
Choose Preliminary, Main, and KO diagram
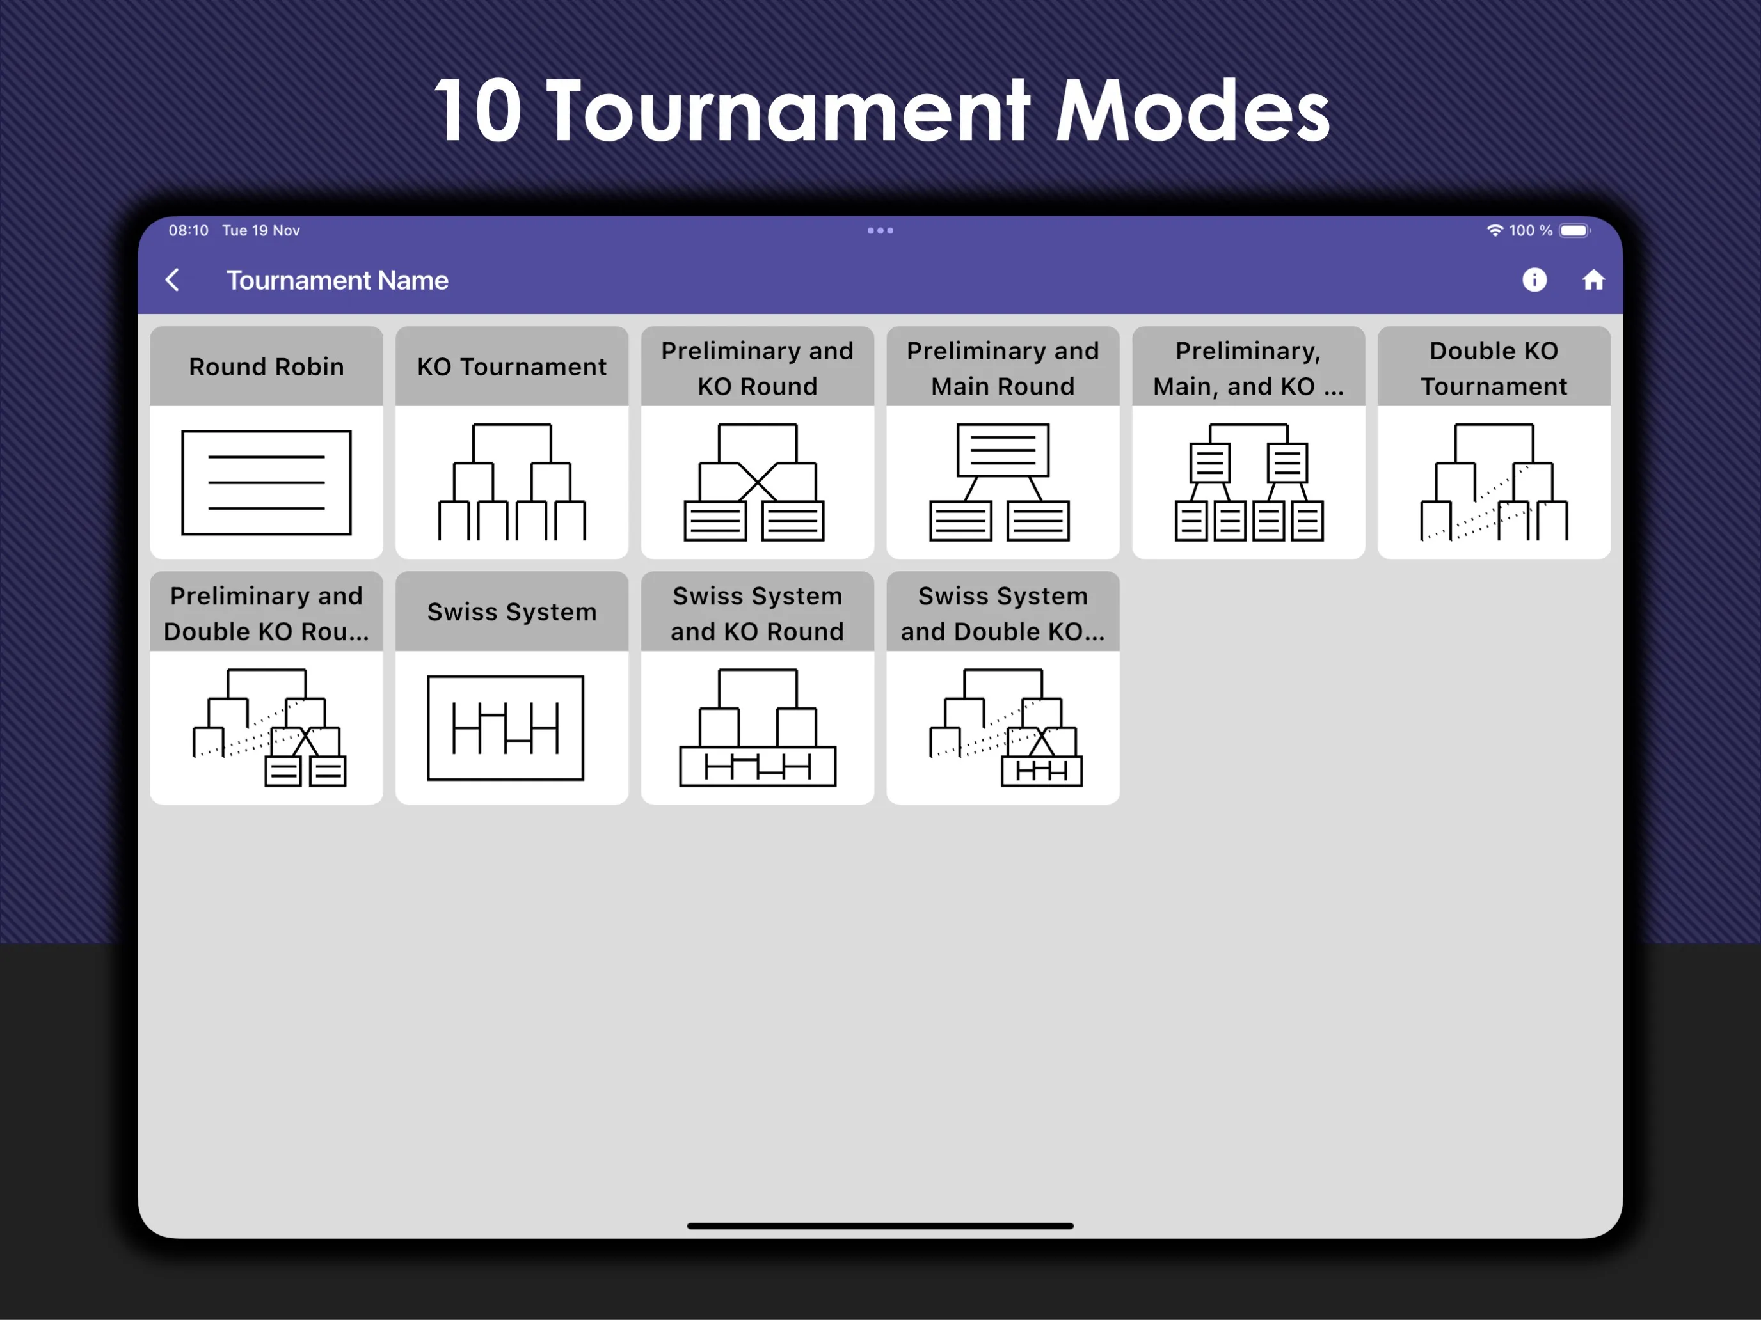(x=1249, y=482)
